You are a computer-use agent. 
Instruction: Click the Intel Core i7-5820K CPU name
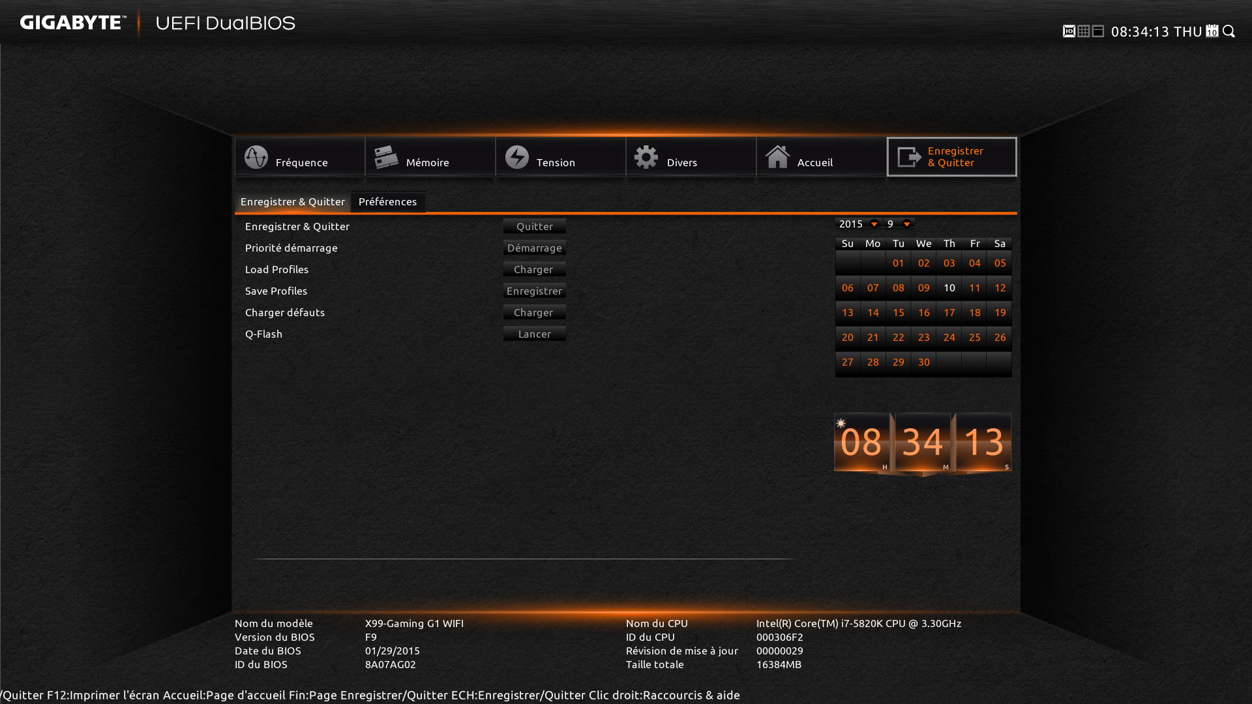point(858,623)
